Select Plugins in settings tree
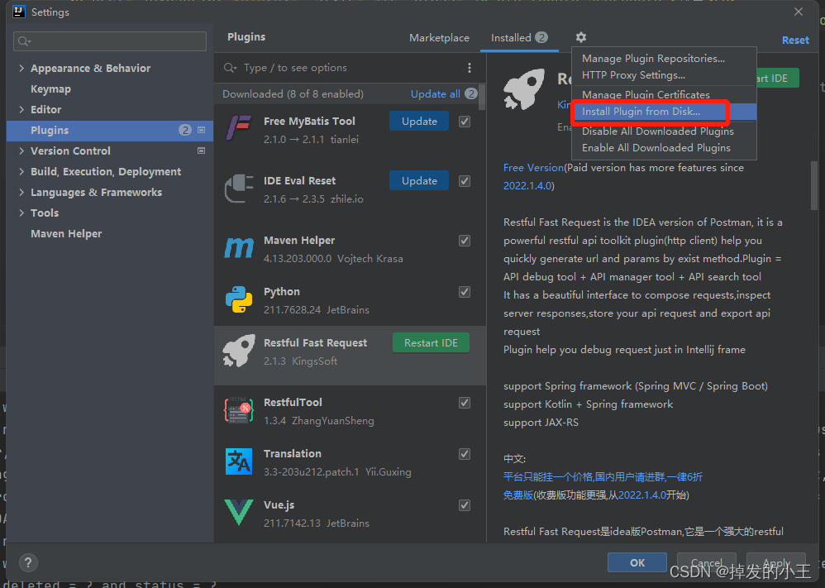 click(110, 130)
